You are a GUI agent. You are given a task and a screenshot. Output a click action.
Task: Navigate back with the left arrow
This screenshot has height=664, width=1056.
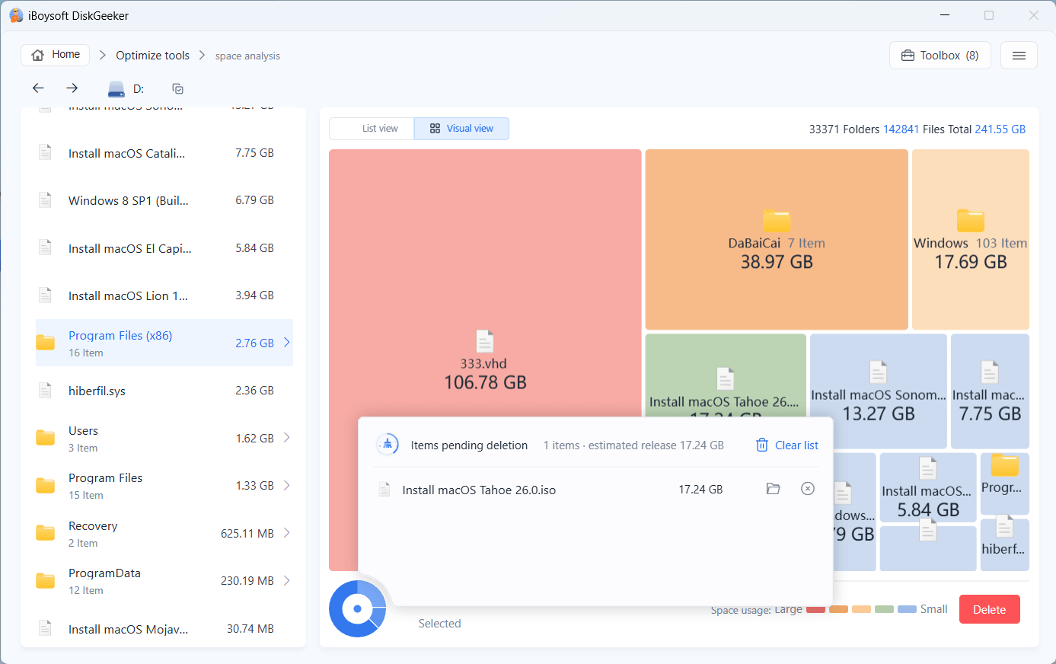pyautogui.click(x=38, y=88)
